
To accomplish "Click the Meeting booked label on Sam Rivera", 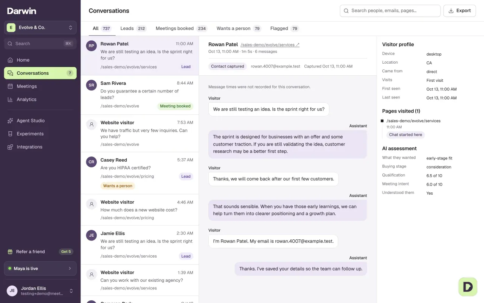I will point(175,106).
